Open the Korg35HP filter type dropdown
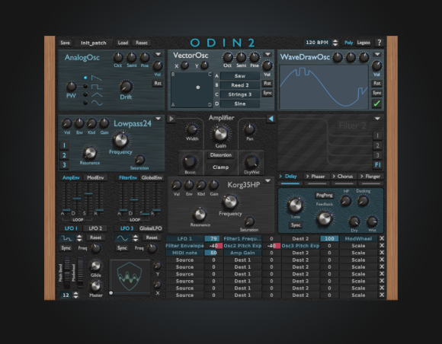This screenshot has width=442, height=344. coord(267,180)
